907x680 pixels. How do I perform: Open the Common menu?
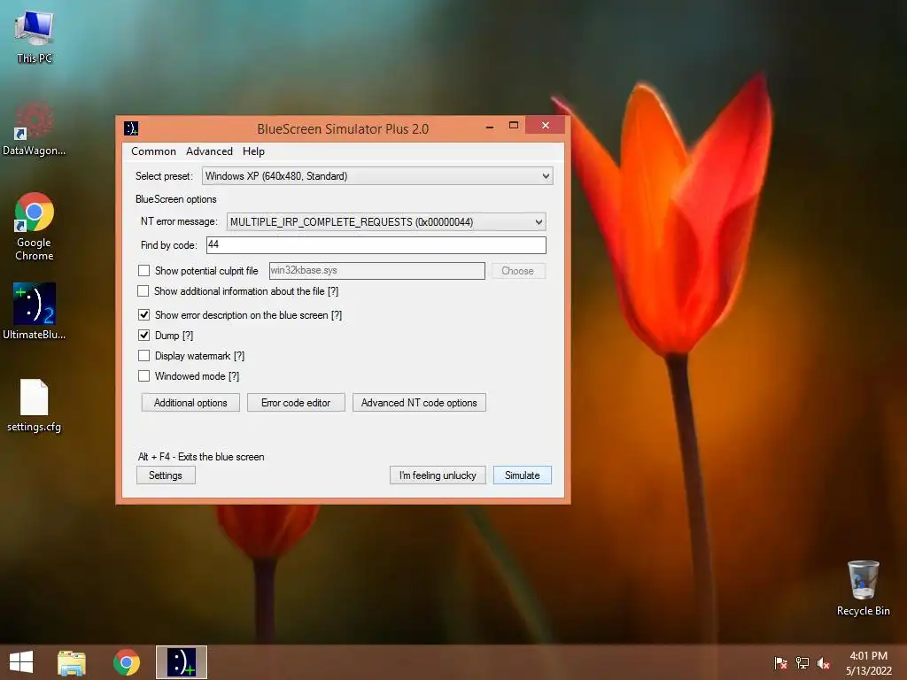tap(153, 151)
